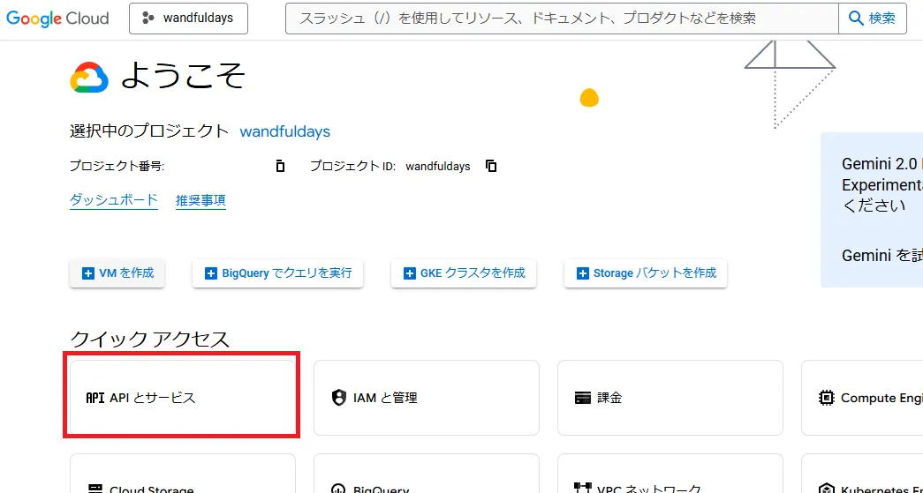Click the VM を作成 button
923x493 pixels.
tap(117, 273)
